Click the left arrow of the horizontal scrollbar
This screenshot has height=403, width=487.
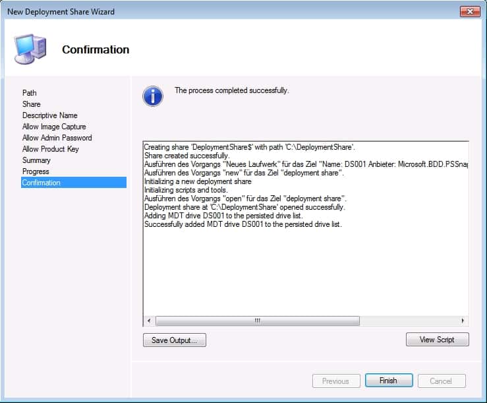pos(149,321)
